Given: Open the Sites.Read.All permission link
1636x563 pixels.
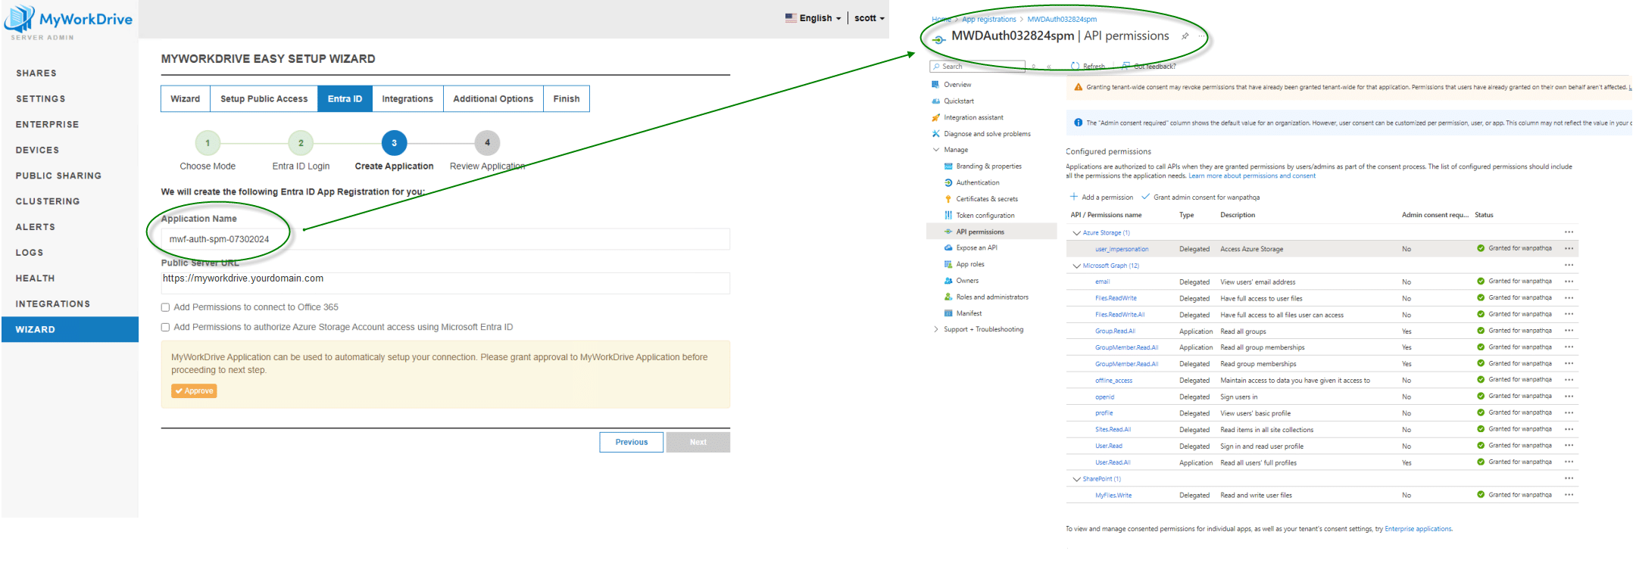Looking at the screenshot, I should pos(1113,430).
